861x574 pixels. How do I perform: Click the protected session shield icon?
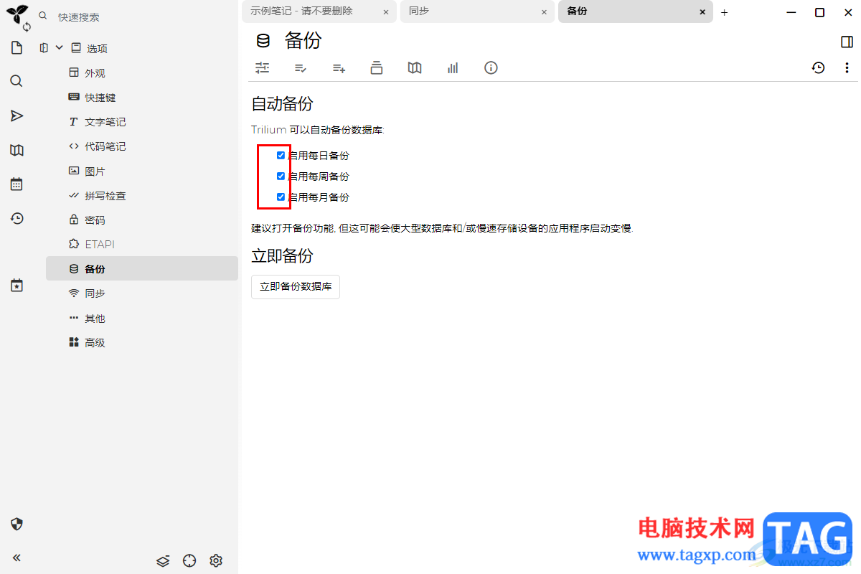[17, 524]
